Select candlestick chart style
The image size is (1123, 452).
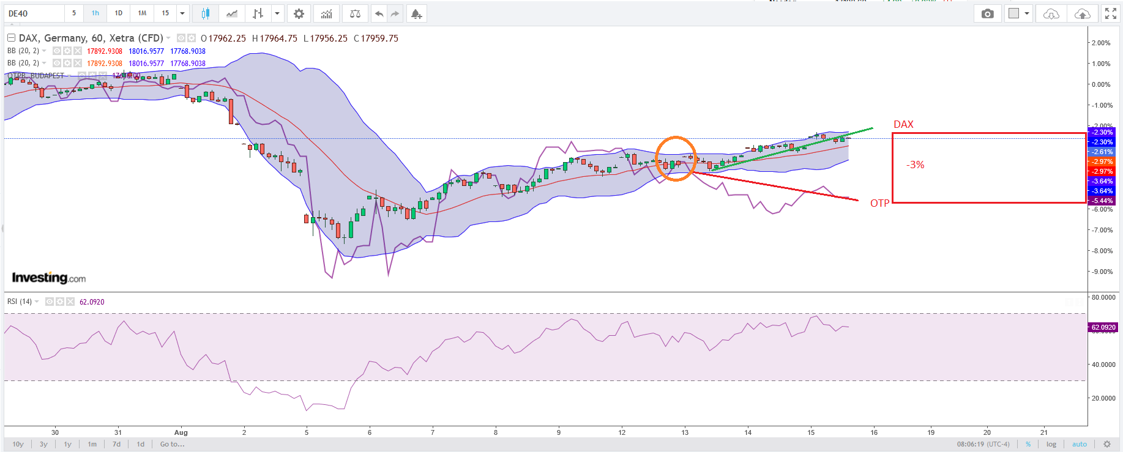(x=206, y=13)
